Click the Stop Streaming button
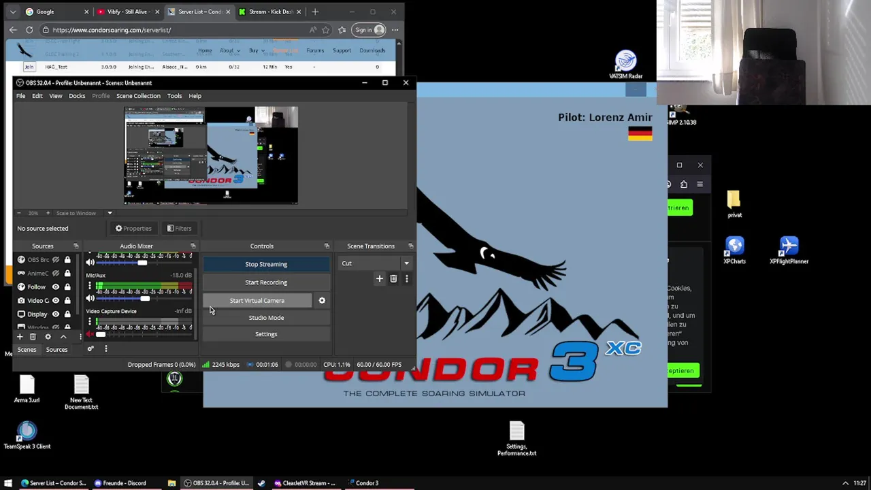This screenshot has width=871, height=490. (266, 264)
